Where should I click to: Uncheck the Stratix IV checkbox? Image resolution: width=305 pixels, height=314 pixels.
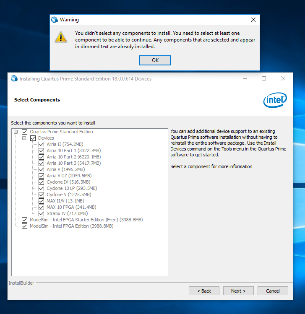click(41, 213)
